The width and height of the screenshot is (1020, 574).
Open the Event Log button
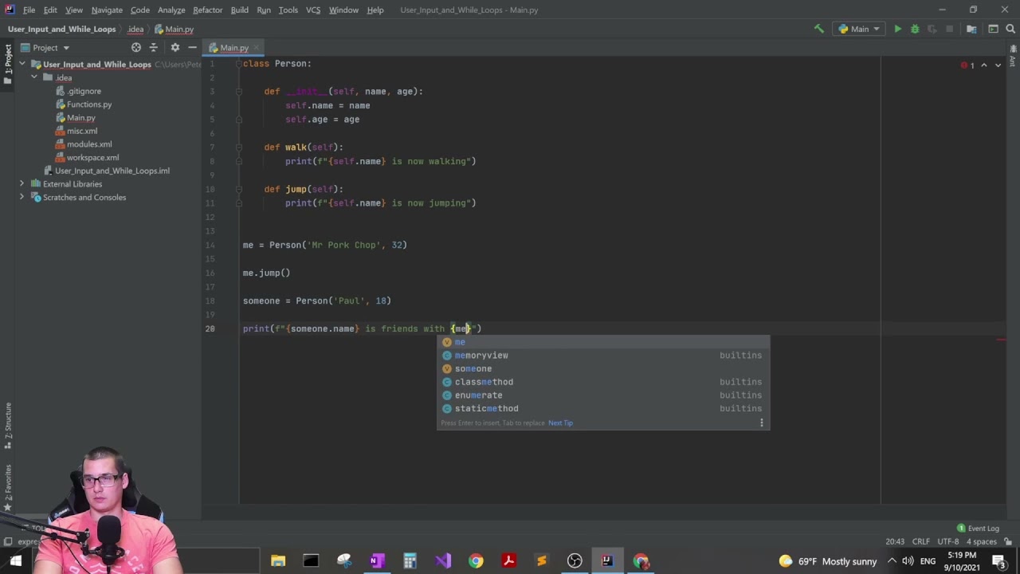coord(978,528)
